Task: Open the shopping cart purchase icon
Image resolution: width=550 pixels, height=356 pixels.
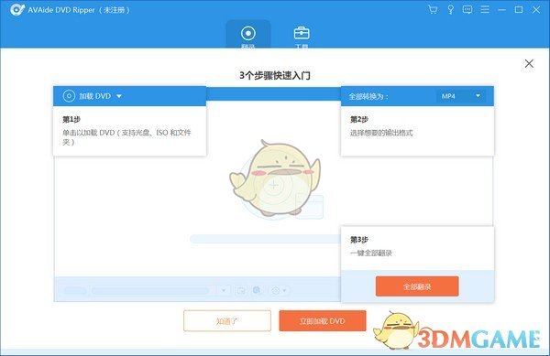Action: pos(433,9)
